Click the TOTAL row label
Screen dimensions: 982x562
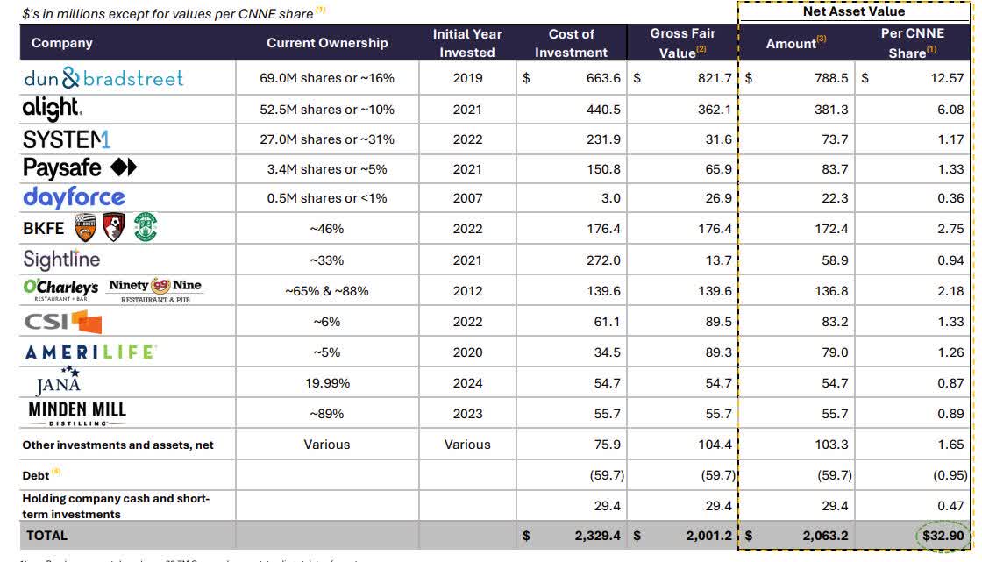point(46,536)
